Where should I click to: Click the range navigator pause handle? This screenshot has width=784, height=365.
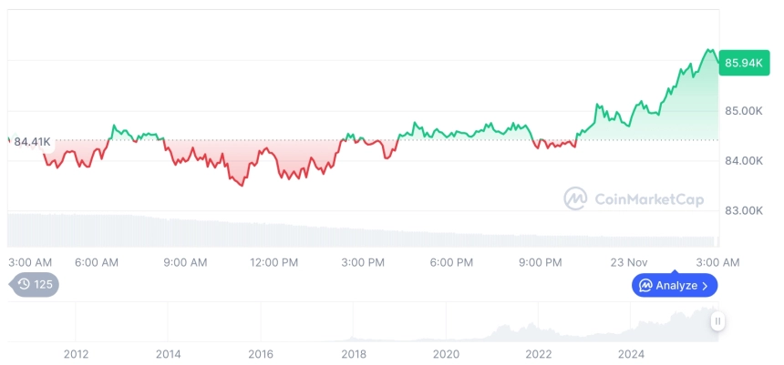point(718,320)
